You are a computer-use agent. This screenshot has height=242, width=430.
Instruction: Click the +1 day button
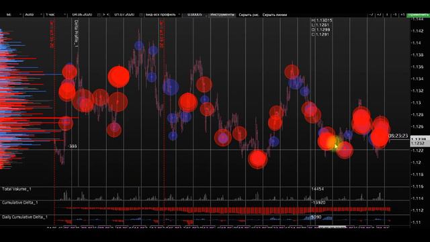click(402, 15)
